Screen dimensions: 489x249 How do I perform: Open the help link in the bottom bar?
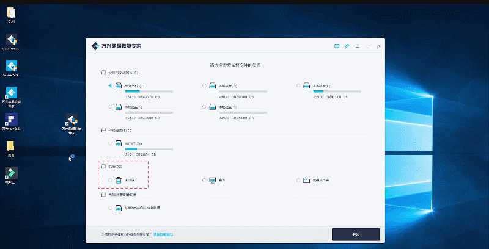[x=163, y=234]
